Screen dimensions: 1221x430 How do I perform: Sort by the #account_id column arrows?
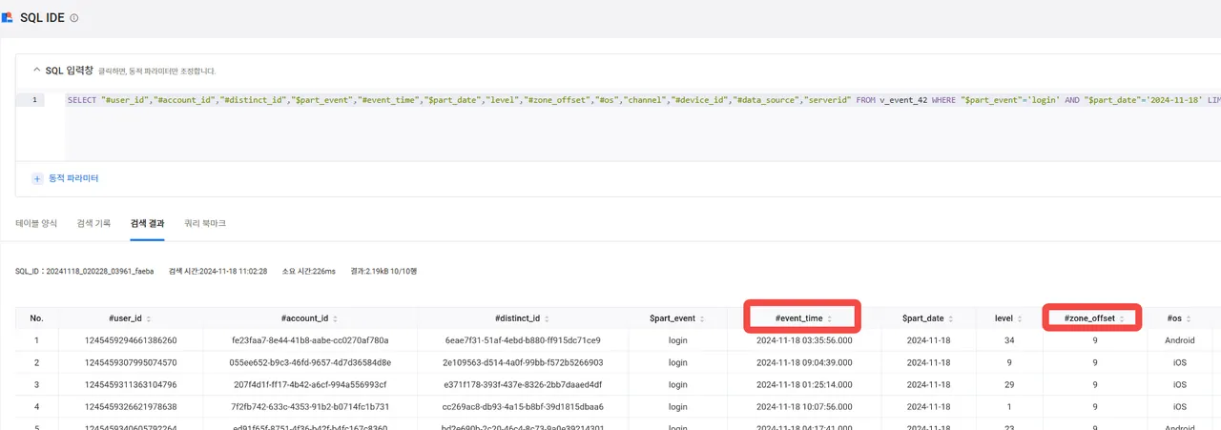tap(335, 318)
